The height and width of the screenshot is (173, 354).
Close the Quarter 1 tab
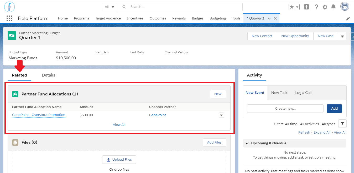(x=275, y=18)
